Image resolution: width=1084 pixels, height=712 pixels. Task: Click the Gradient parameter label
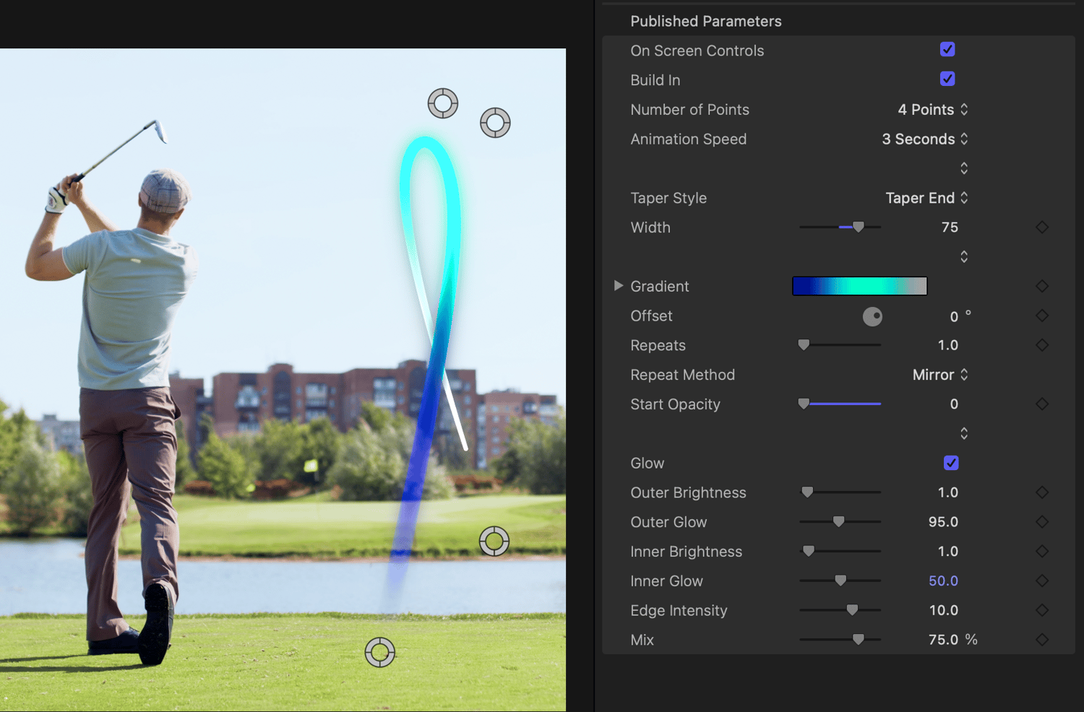(660, 286)
